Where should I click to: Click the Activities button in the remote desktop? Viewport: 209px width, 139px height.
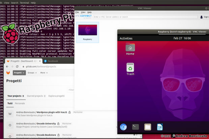click(x=126, y=38)
